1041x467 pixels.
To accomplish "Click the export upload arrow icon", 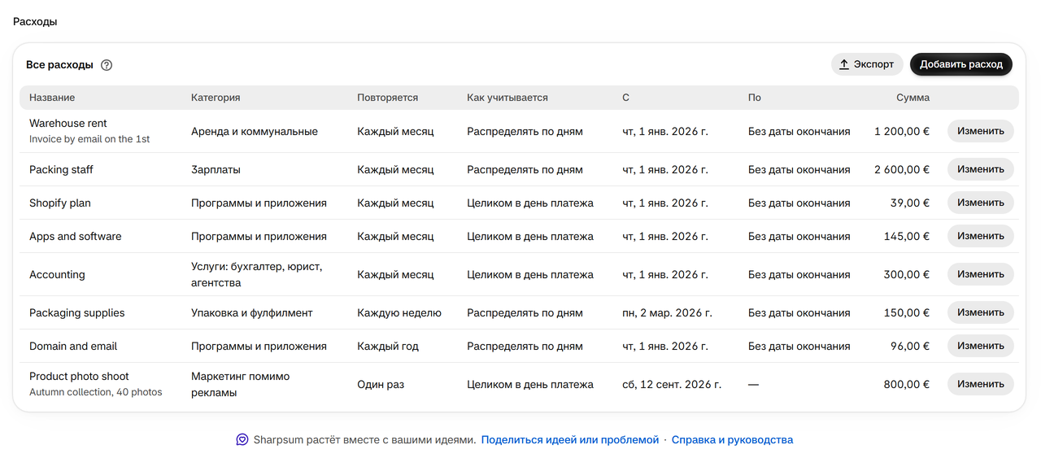I will [844, 64].
